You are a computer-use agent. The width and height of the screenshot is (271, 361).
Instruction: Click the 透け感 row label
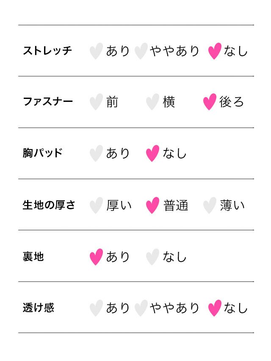coord(38,308)
